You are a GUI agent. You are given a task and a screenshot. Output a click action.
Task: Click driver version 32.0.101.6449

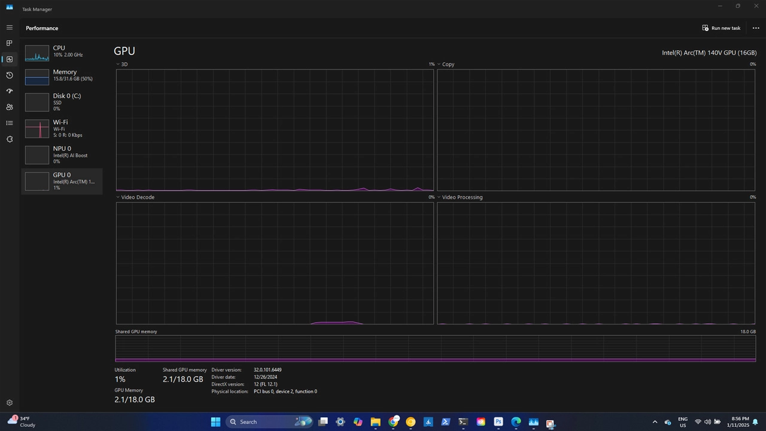coord(268,370)
